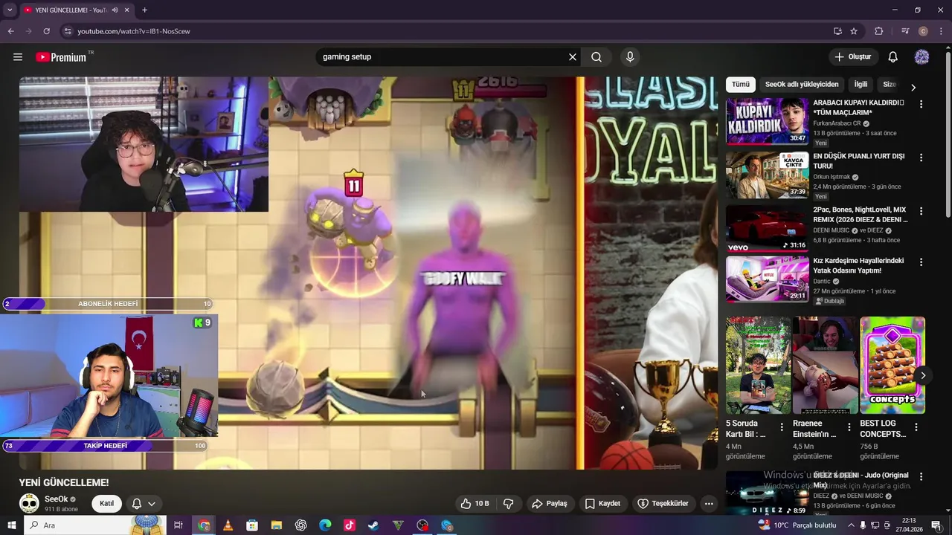Viewport: 952px width, 535px height.
Task: Click the address bar URL
Action: coord(134,31)
